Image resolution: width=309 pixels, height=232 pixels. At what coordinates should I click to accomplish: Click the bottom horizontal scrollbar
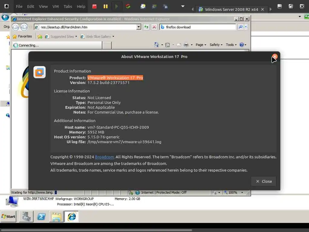(96, 230)
